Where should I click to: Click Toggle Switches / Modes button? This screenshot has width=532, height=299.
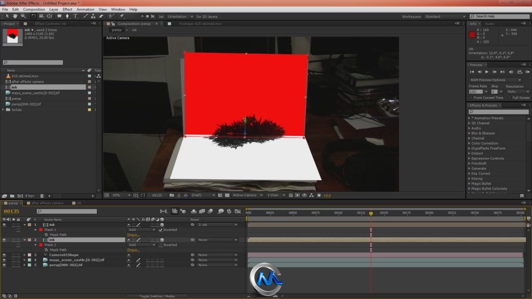pos(157,296)
